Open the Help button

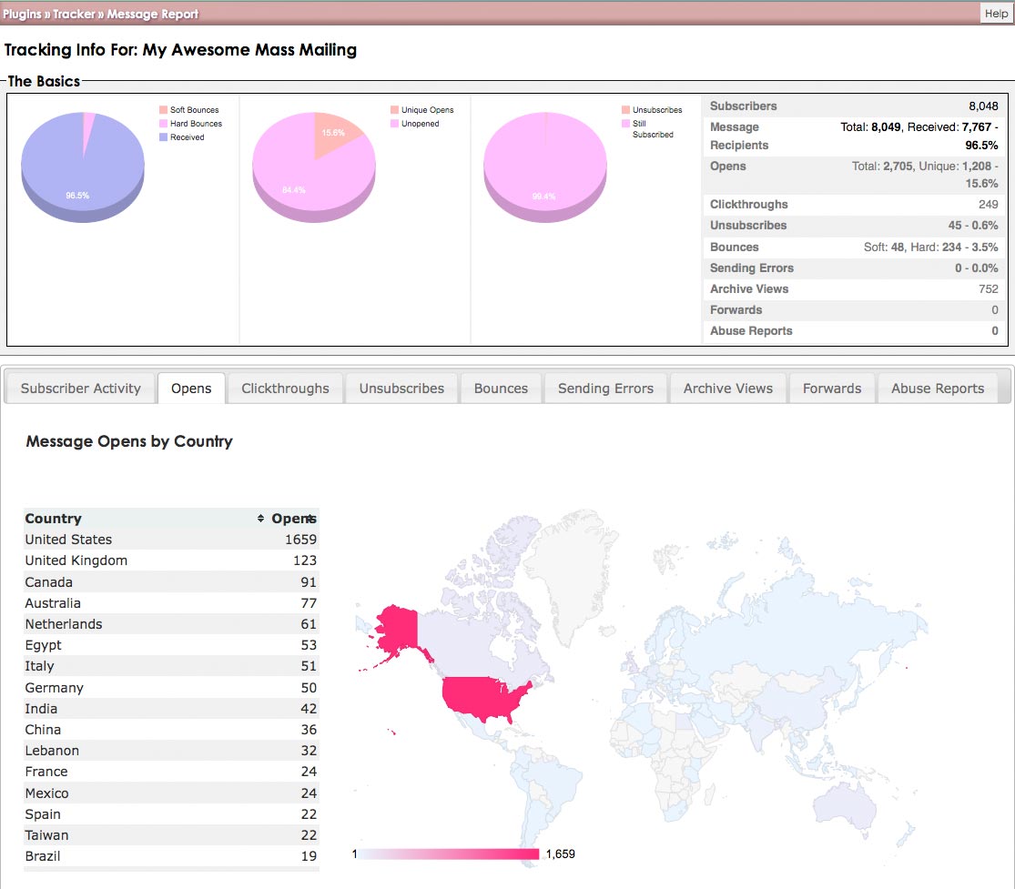pos(996,14)
